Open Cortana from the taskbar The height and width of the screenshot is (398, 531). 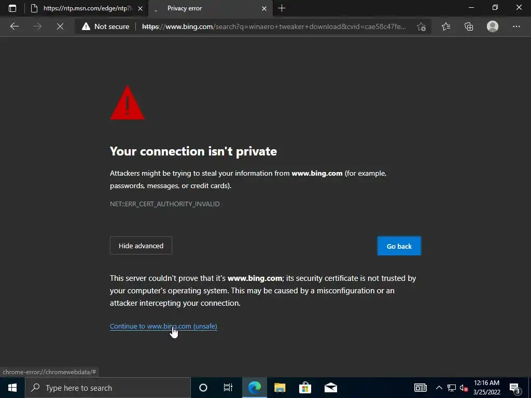tap(203, 388)
